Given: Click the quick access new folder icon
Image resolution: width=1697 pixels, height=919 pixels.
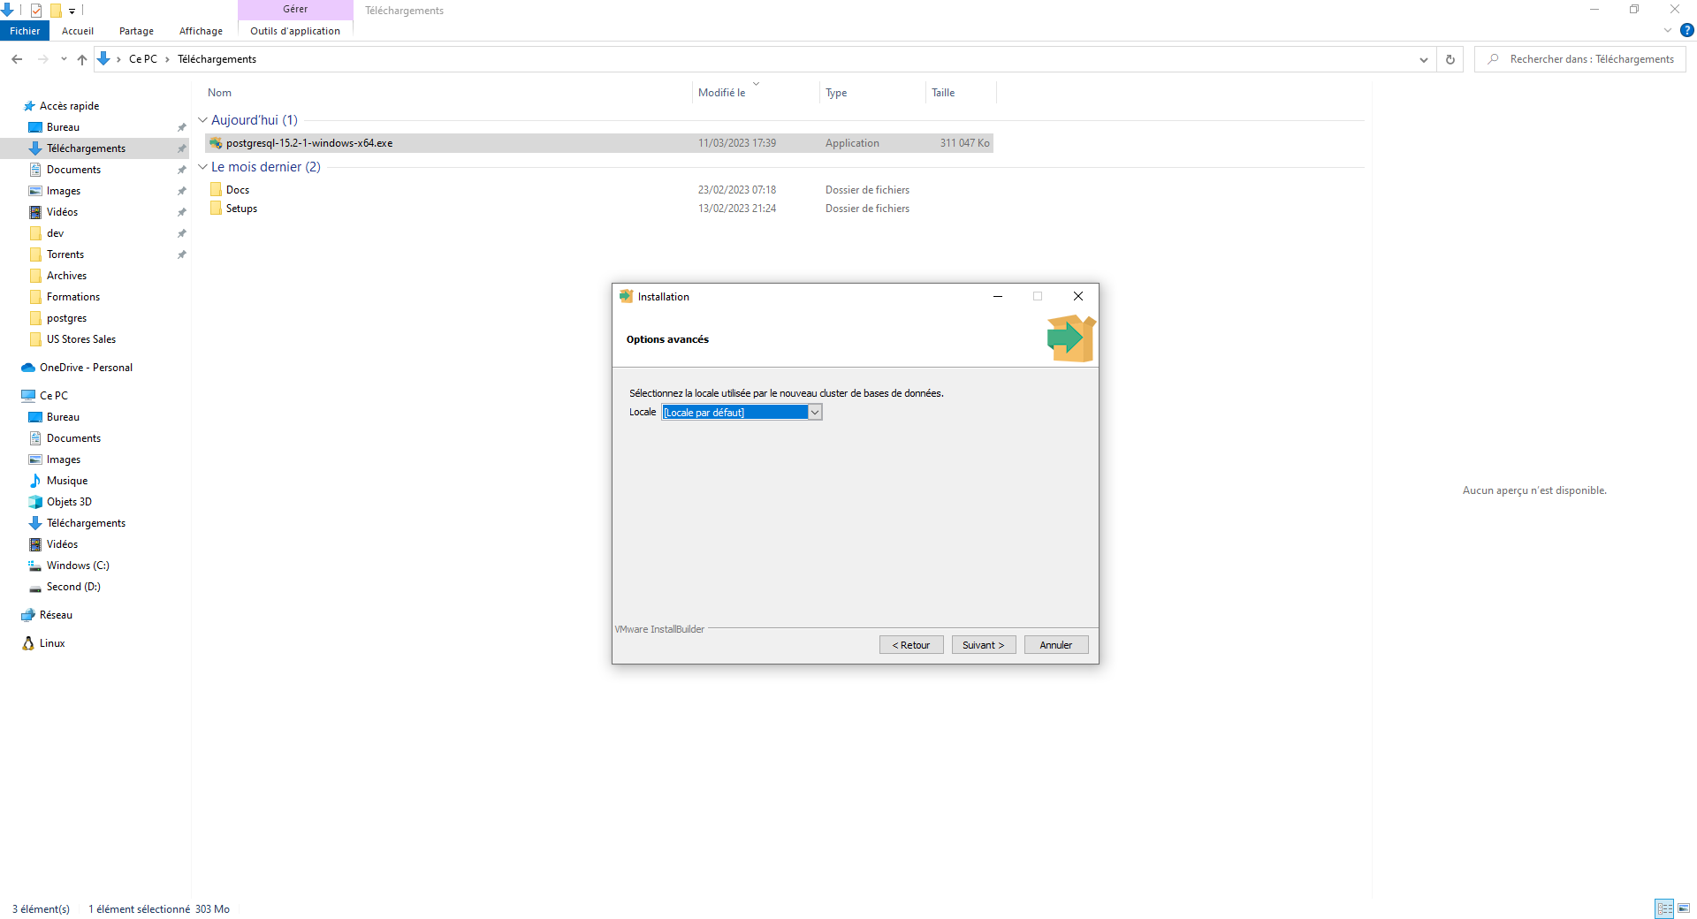Looking at the screenshot, I should (55, 11).
